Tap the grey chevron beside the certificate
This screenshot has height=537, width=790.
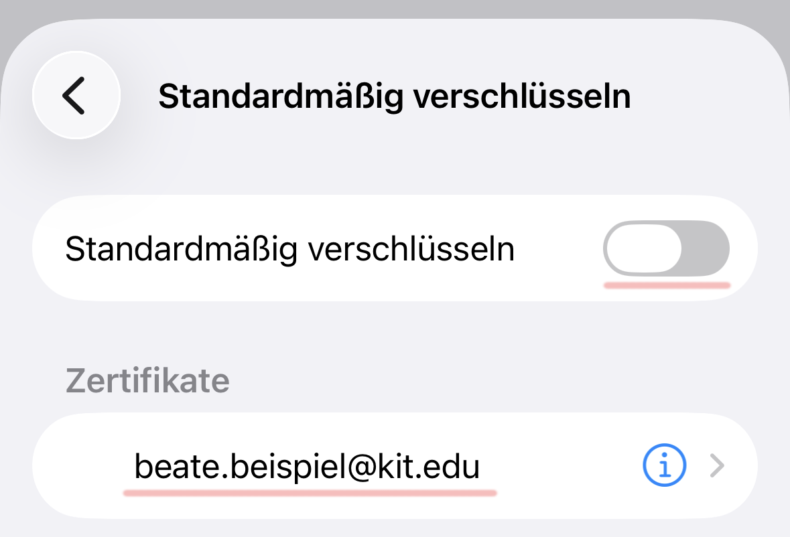pyautogui.click(x=717, y=465)
